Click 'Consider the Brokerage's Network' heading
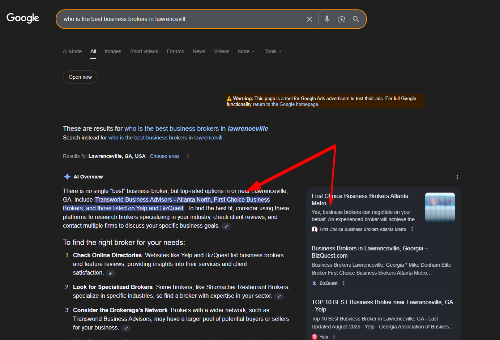 (120, 310)
